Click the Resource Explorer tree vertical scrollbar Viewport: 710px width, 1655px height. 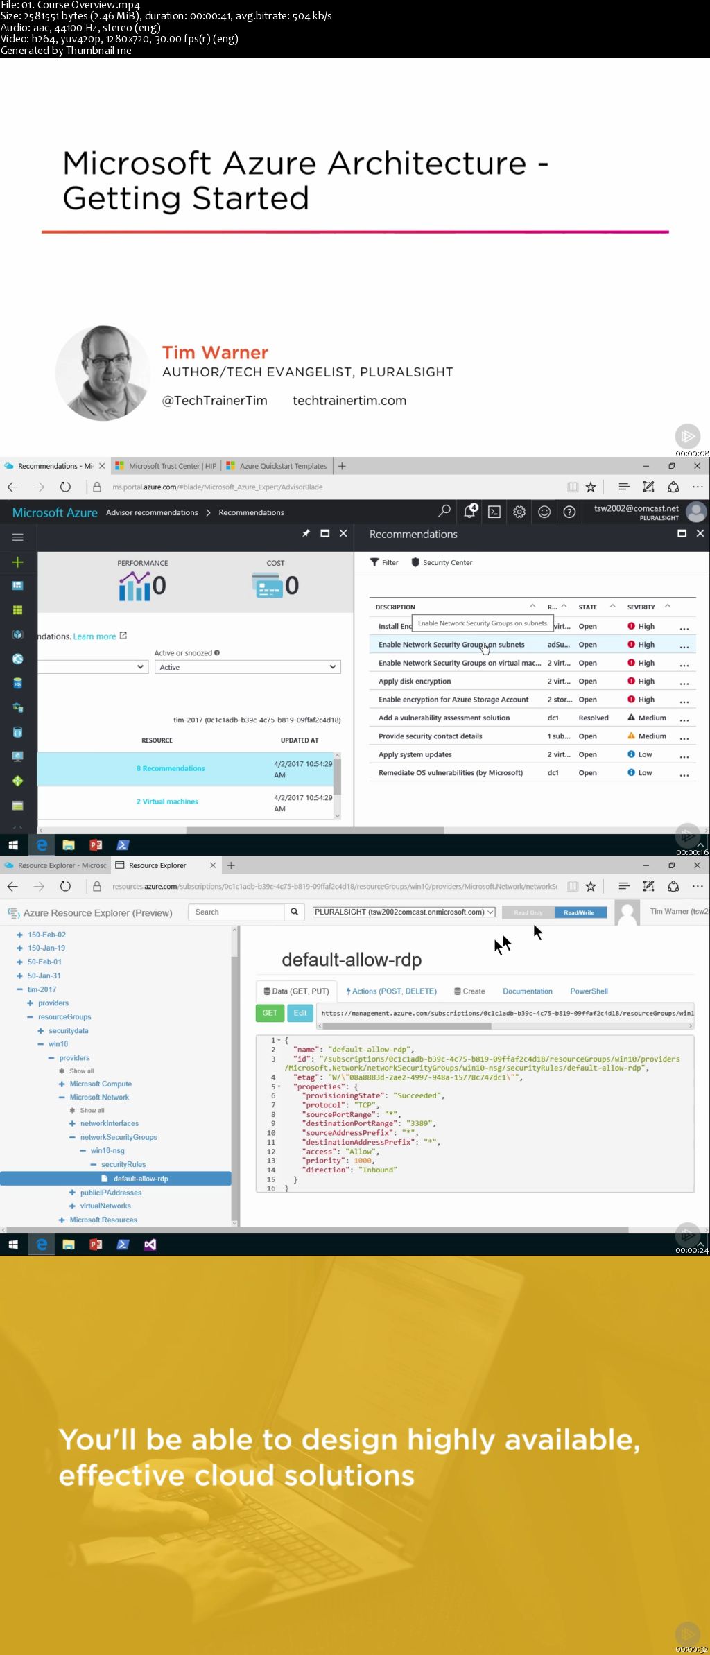coord(235,1073)
